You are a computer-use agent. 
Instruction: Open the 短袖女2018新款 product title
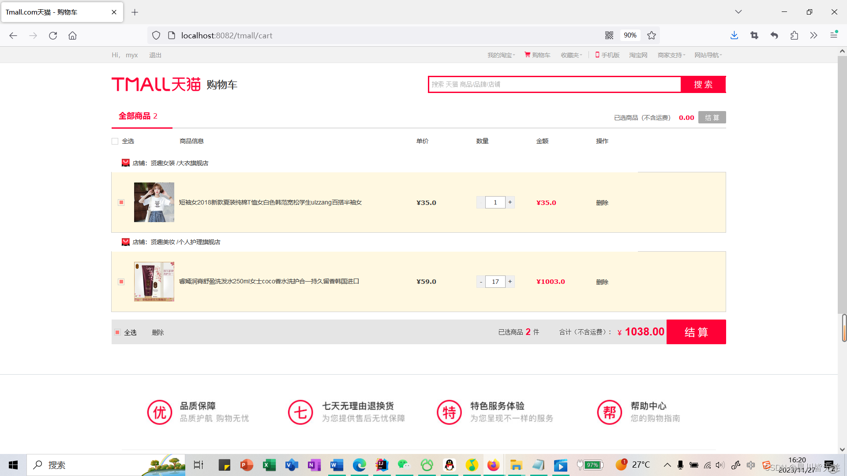tap(270, 202)
